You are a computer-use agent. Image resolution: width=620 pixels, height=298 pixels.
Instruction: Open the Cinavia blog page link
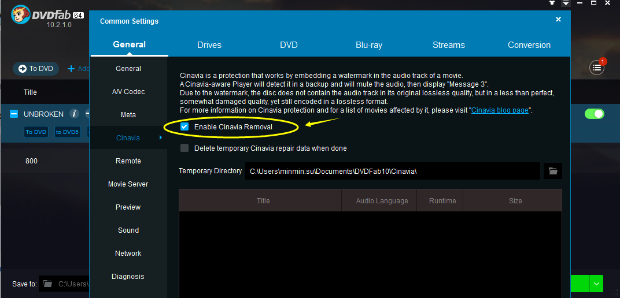500,110
